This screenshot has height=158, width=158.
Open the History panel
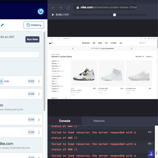click(x=34, y=25)
